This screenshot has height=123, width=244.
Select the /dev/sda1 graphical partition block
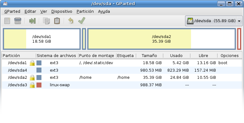42,39
